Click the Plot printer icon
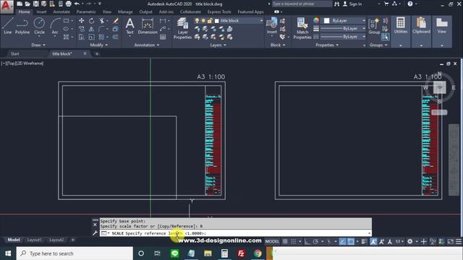Screen dimensions: 463x260 coord(69,4)
